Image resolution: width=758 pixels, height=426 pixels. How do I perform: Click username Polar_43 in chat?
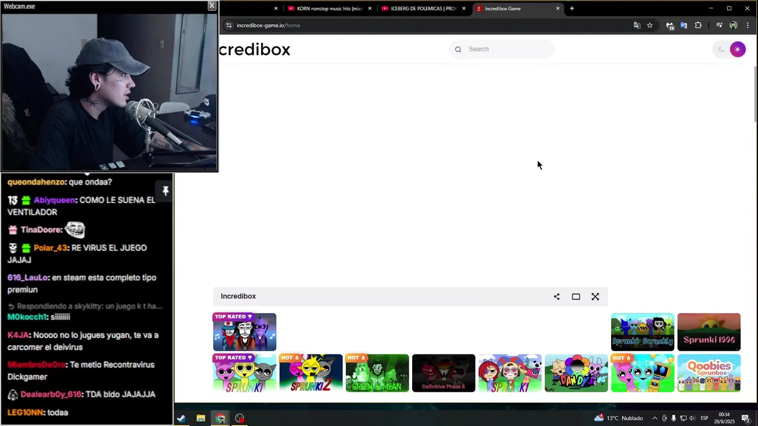click(50, 248)
